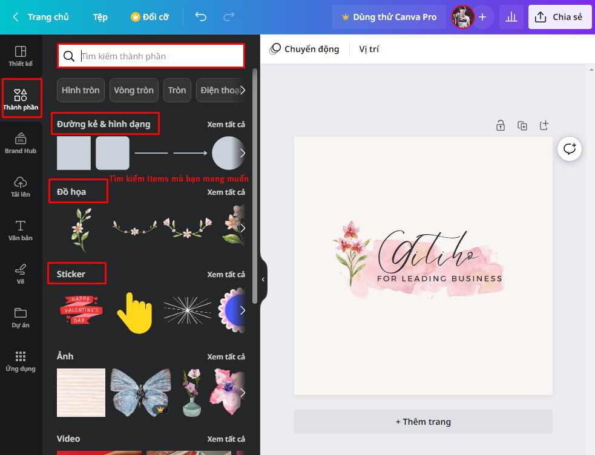595x455 pixels.
Task: Collapse the side panel handle
Action: click(x=263, y=280)
